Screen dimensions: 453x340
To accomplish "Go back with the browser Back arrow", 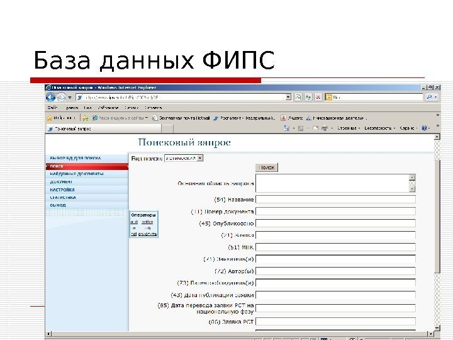I will point(50,97).
